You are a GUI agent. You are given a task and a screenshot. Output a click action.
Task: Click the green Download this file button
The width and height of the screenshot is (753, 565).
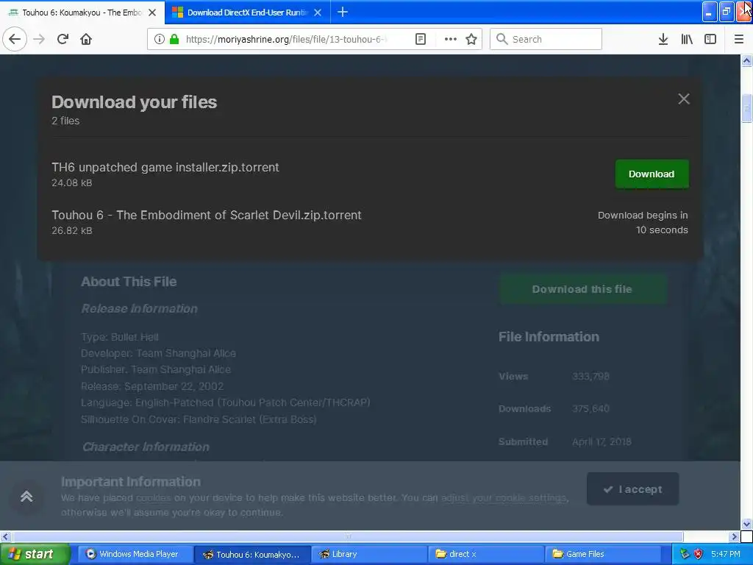pyautogui.click(x=582, y=289)
